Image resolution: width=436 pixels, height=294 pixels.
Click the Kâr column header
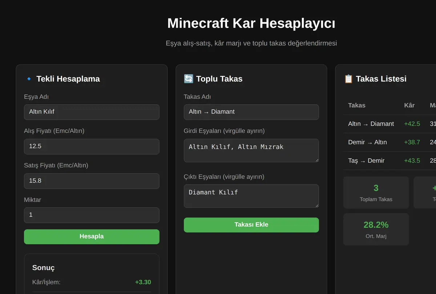(x=409, y=105)
